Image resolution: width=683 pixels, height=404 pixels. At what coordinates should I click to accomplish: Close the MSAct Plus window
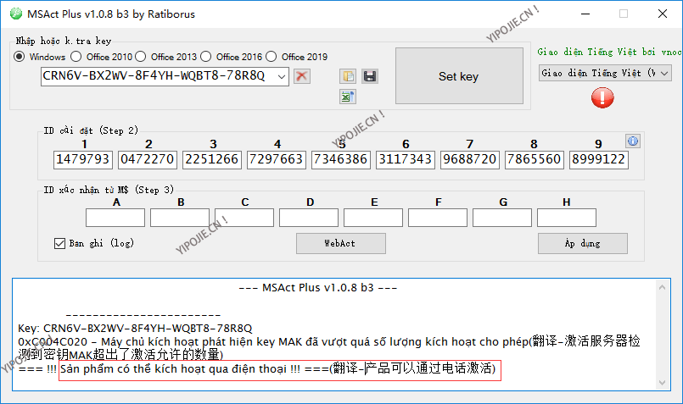[x=663, y=14]
